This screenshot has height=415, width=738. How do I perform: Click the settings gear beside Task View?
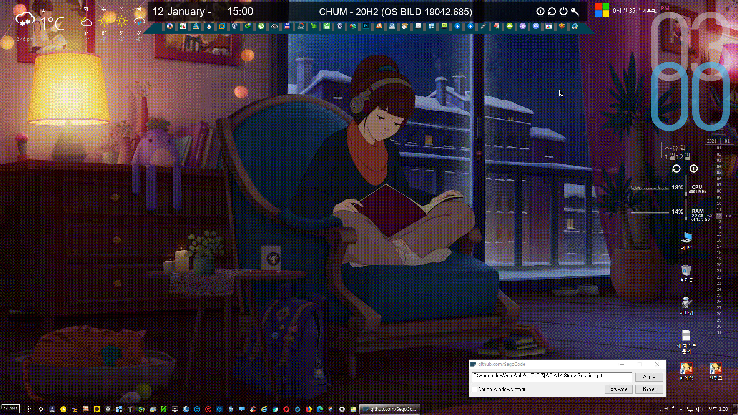tap(41, 409)
